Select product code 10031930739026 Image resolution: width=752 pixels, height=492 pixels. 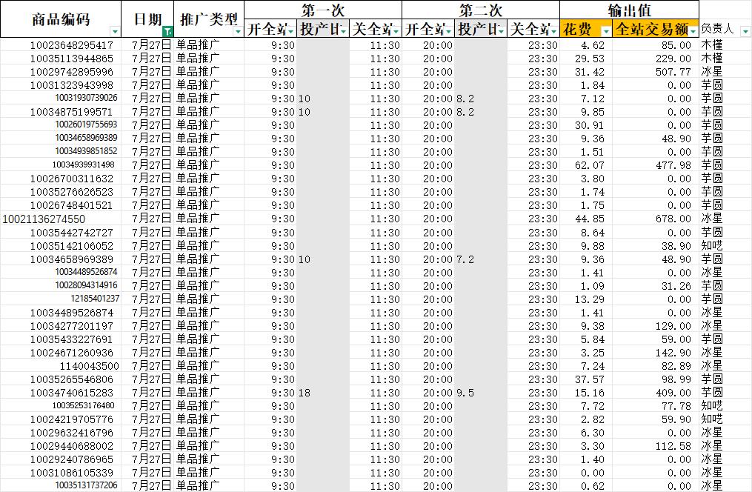87,98
